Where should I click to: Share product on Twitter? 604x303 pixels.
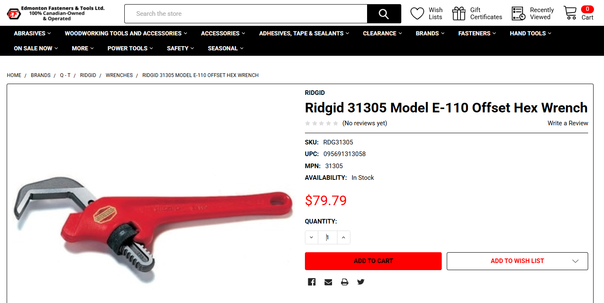tap(361, 282)
